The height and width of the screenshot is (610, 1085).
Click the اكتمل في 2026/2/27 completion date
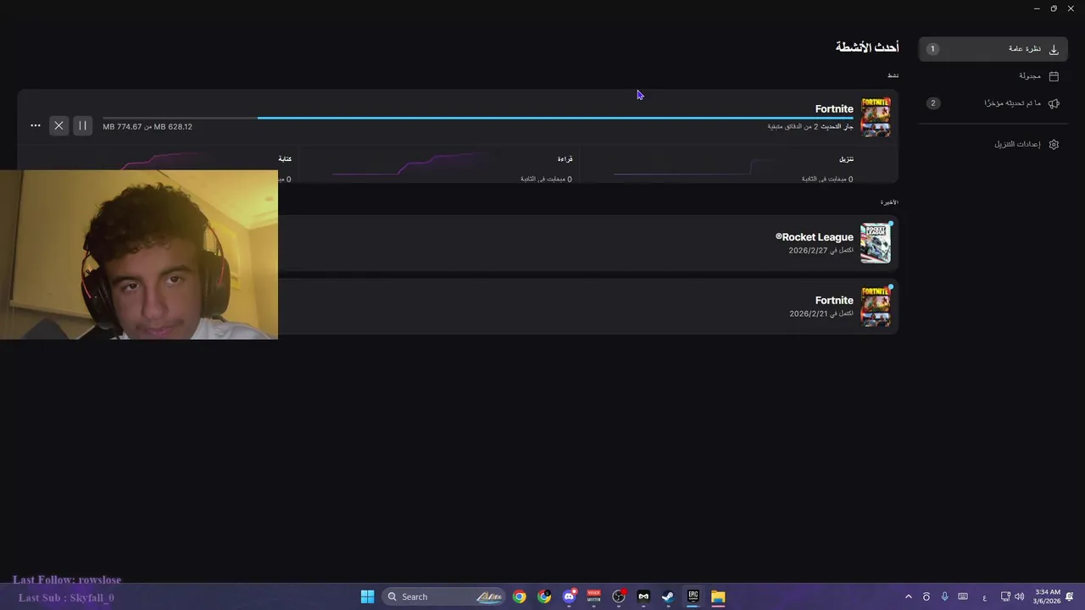821,251
